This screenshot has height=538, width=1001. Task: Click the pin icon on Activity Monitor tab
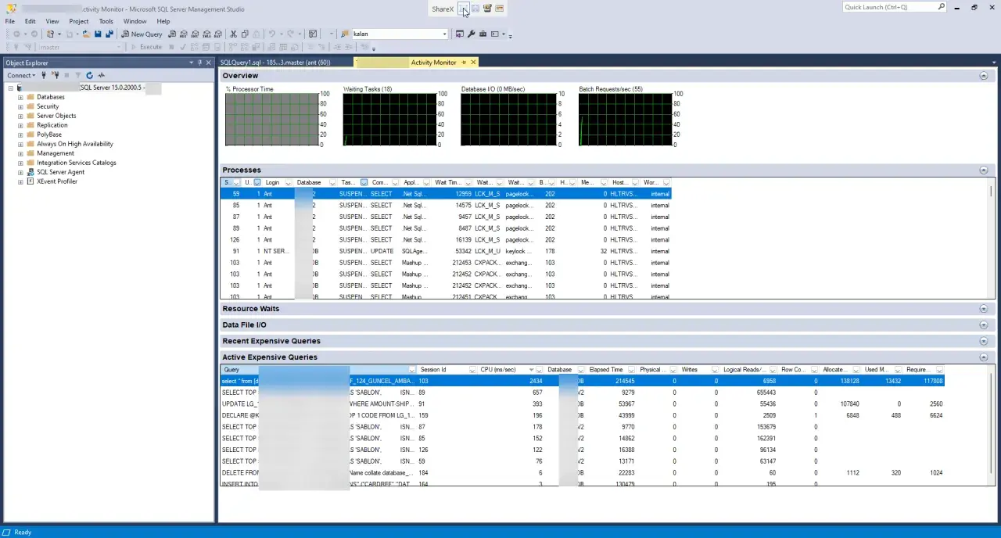(x=464, y=63)
